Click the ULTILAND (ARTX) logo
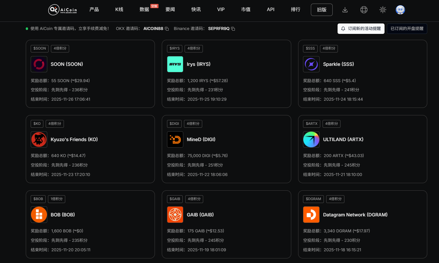Image resolution: width=439 pixels, height=263 pixels. pyautogui.click(x=311, y=139)
